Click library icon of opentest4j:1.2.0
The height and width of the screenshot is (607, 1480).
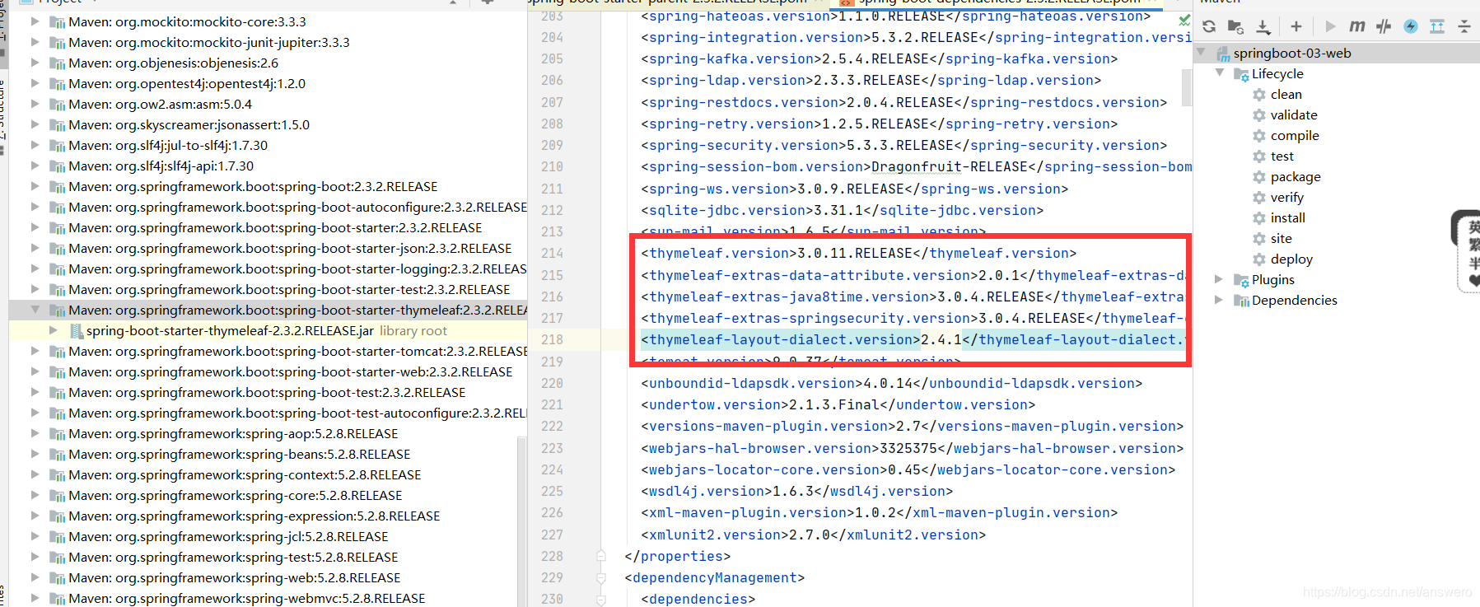coord(57,84)
